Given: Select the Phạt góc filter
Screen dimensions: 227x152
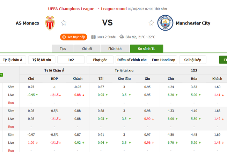Looking at the screenshot, I should [x=100, y=60].
